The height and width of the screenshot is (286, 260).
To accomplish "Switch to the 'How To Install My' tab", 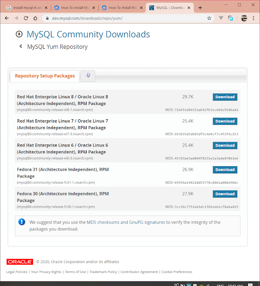I will [75, 8].
